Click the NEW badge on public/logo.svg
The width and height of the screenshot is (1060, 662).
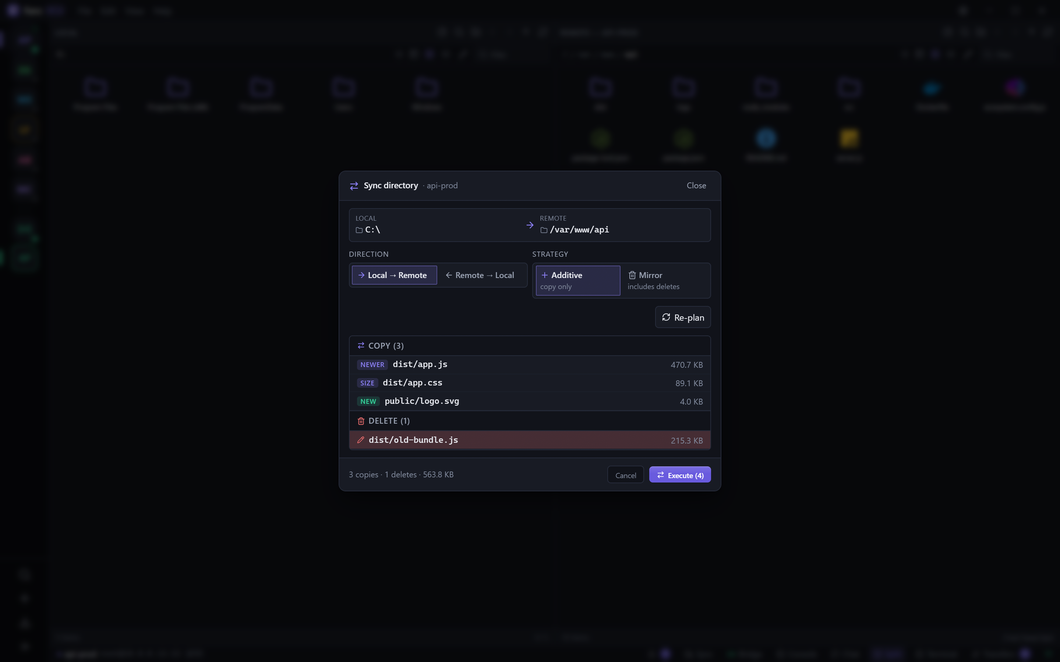(368, 402)
